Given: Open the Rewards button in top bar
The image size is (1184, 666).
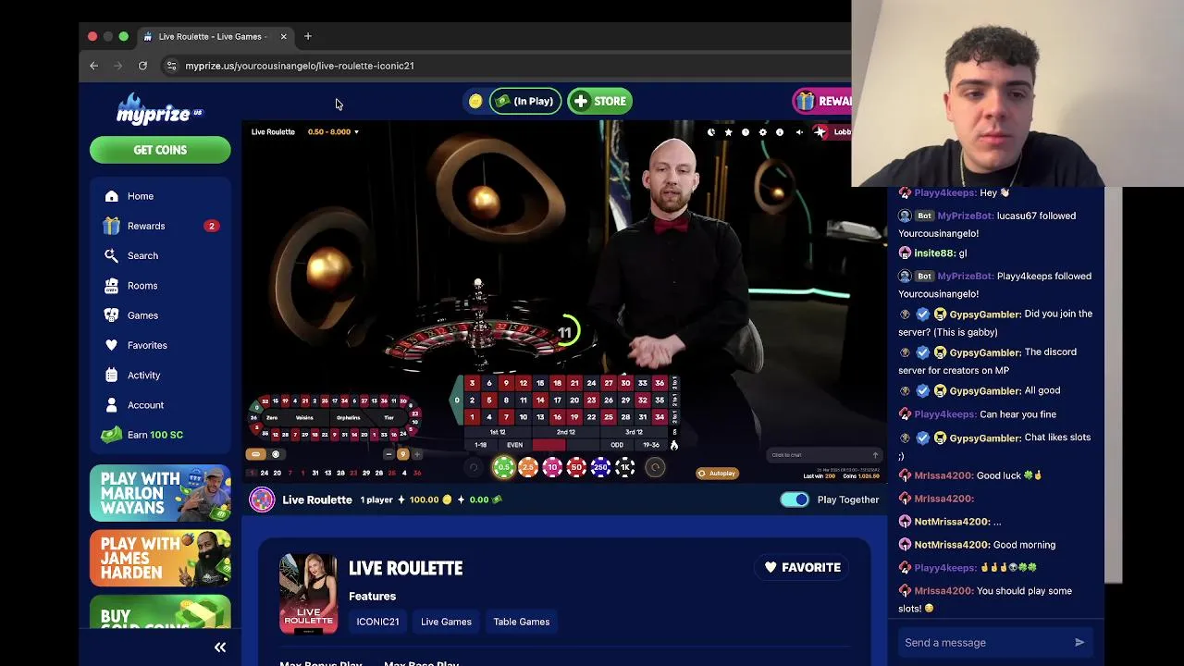Looking at the screenshot, I should [823, 102].
